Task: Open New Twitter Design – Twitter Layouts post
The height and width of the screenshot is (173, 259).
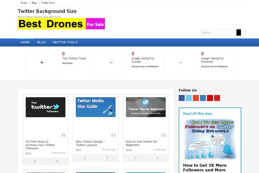Action: [x=90, y=143]
